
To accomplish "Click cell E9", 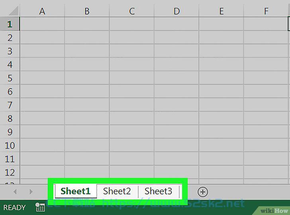I will 221,132.
